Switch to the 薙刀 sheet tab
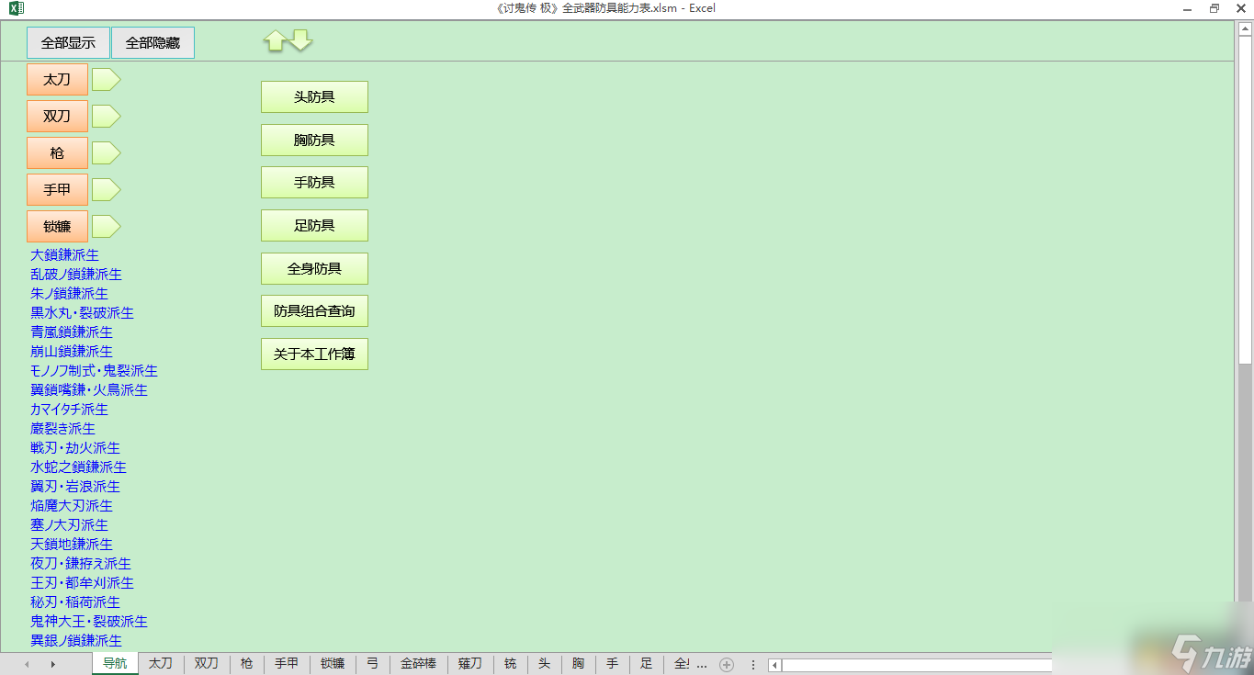This screenshot has width=1254, height=675. 470,663
